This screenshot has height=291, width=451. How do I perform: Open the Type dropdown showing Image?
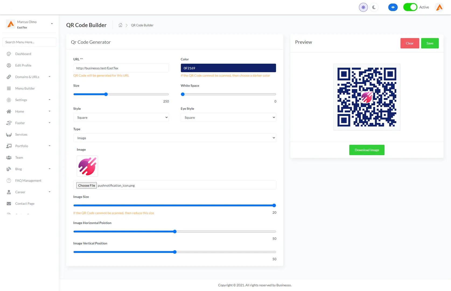(x=174, y=138)
